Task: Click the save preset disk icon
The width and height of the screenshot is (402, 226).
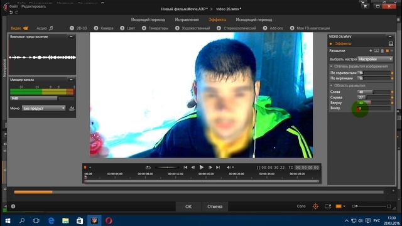Action: point(391,44)
